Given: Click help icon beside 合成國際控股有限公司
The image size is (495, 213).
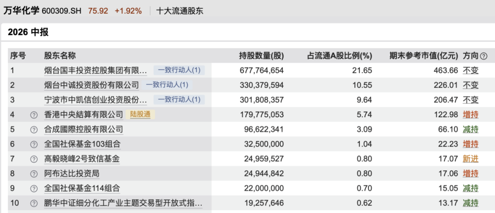Looking at the screenshot, I should coord(34,130).
